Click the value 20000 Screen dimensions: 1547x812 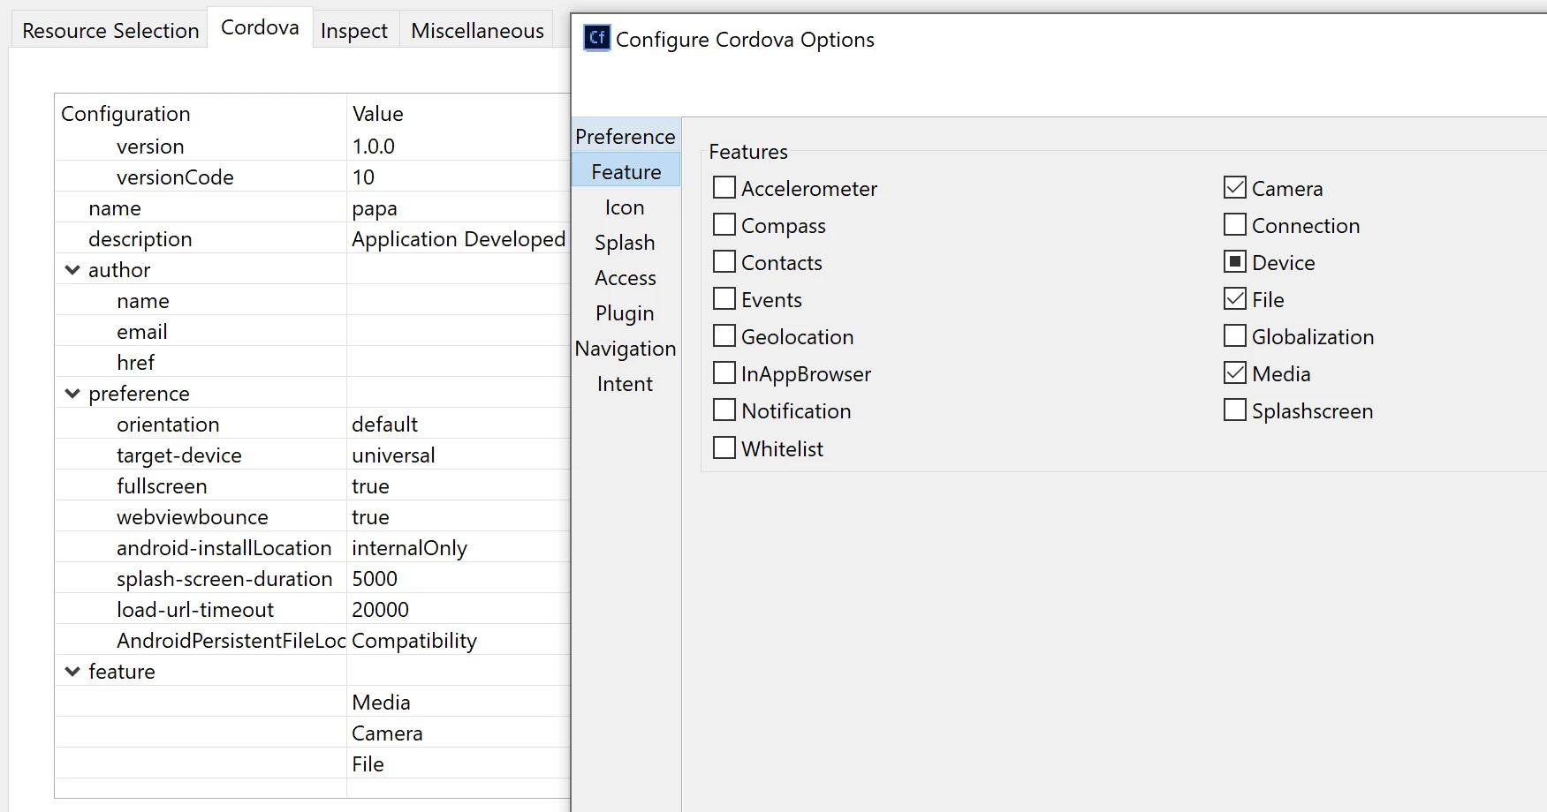pos(380,609)
